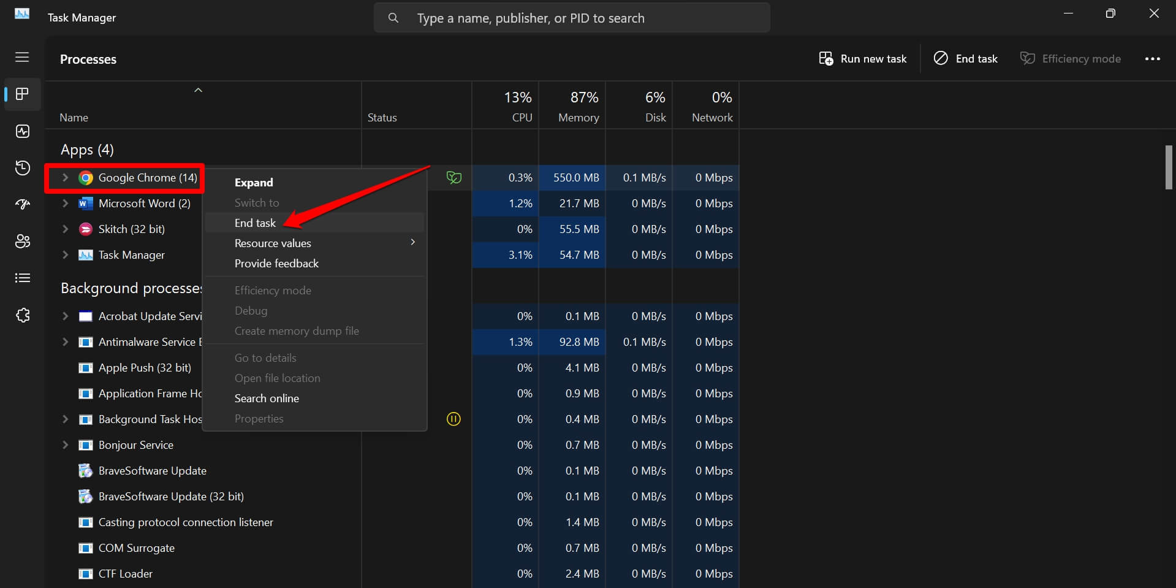Click the CTF Loader process icon
This screenshot has width=1176, height=588.
(x=86, y=574)
